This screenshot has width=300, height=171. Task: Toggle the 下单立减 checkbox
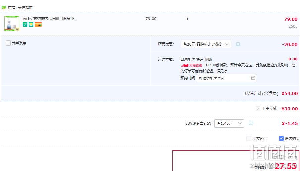tap(258, 109)
